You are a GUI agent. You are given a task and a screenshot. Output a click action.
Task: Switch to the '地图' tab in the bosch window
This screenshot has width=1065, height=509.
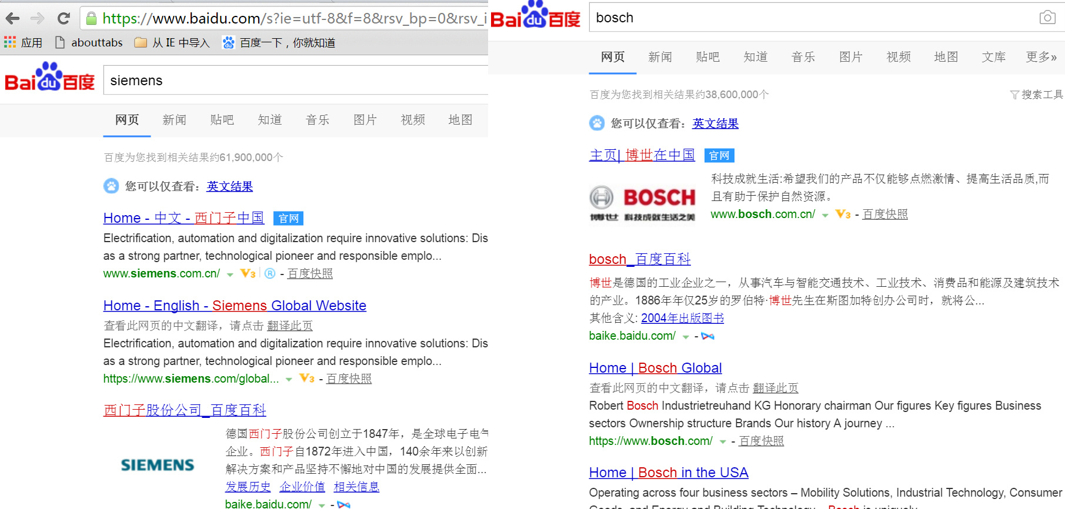click(946, 57)
